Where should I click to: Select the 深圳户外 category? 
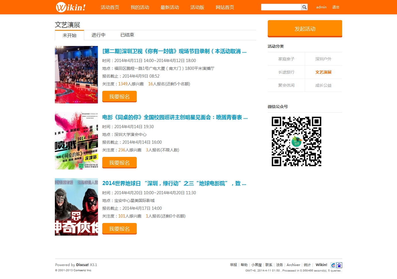point(323,59)
